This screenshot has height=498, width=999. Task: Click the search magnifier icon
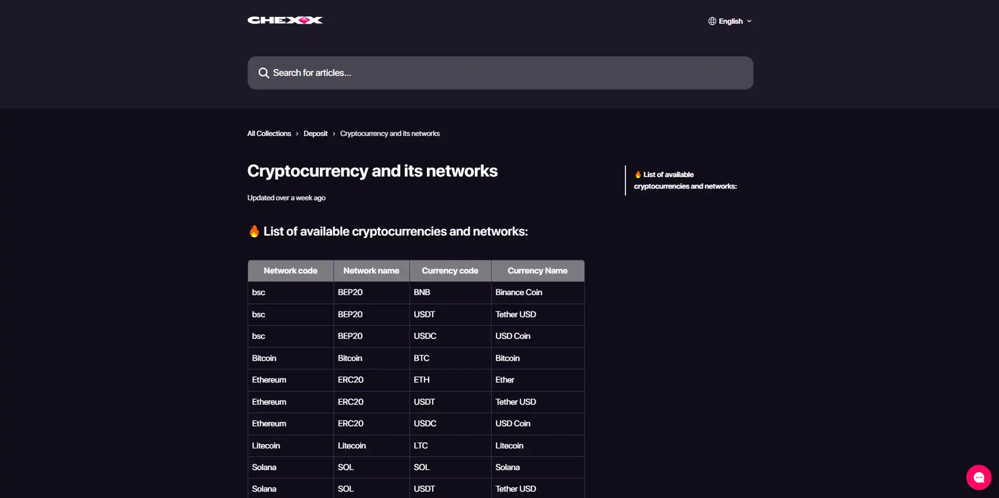(263, 73)
